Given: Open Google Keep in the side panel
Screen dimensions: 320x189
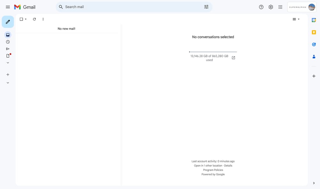Looking at the screenshot, I should pos(314,32).
